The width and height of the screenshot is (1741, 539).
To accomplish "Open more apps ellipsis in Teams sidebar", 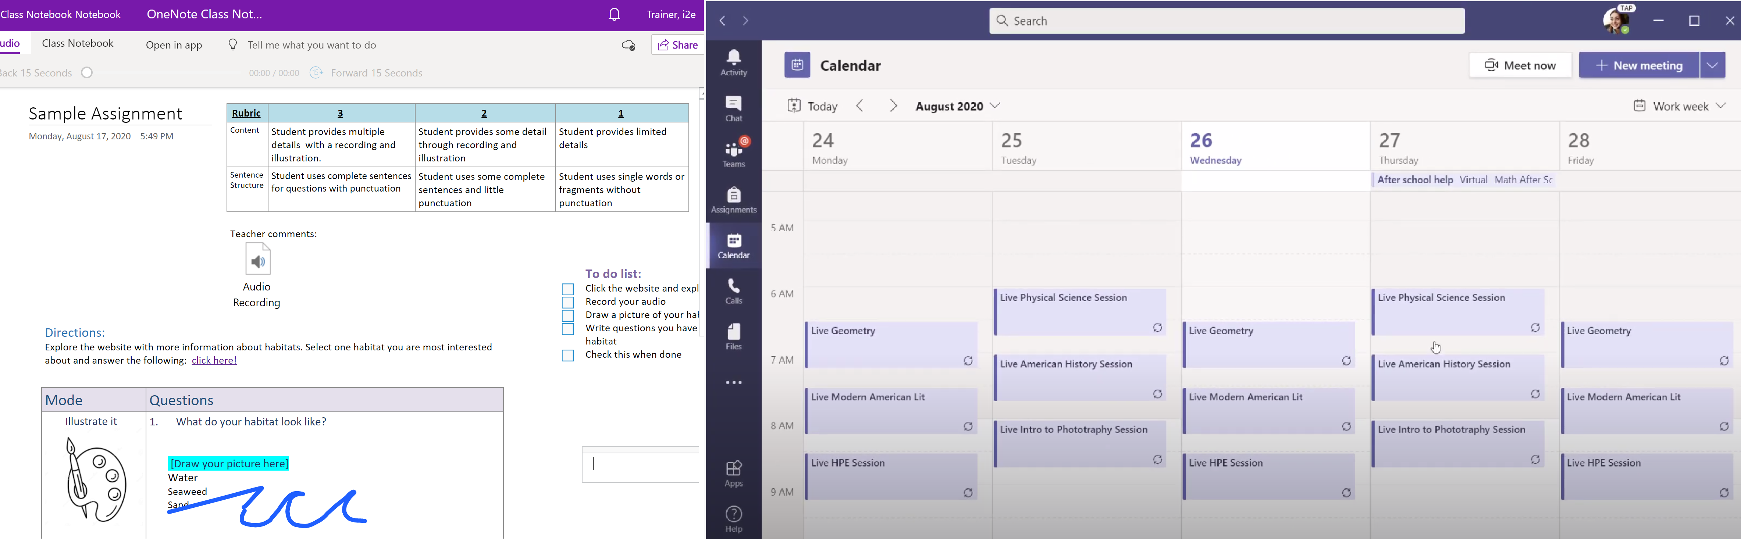I will click(x=733, y=382).
